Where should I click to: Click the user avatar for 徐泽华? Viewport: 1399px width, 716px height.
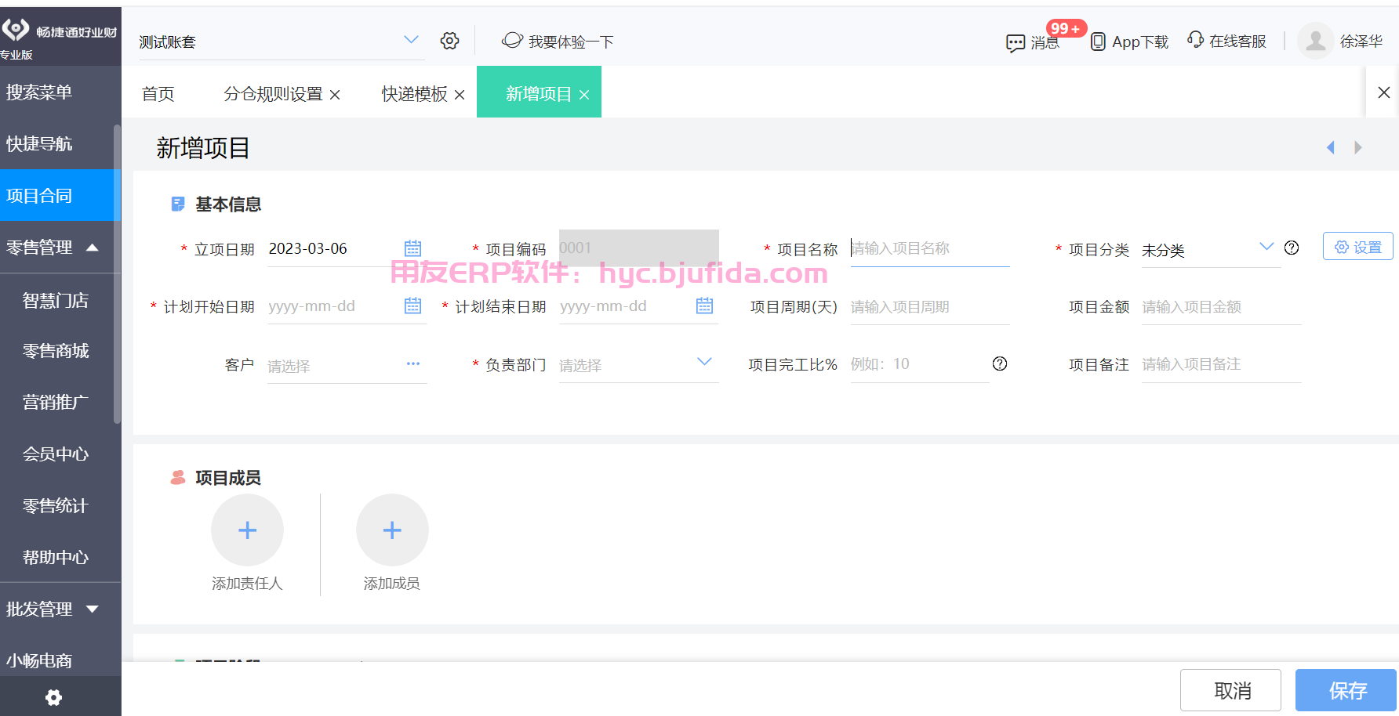click(x=1316, y=41)
